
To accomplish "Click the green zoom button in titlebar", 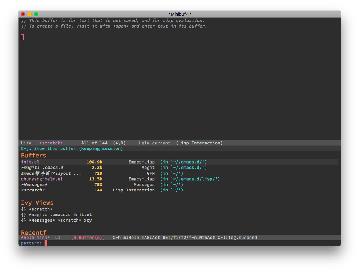I will [x=36, y=14].
